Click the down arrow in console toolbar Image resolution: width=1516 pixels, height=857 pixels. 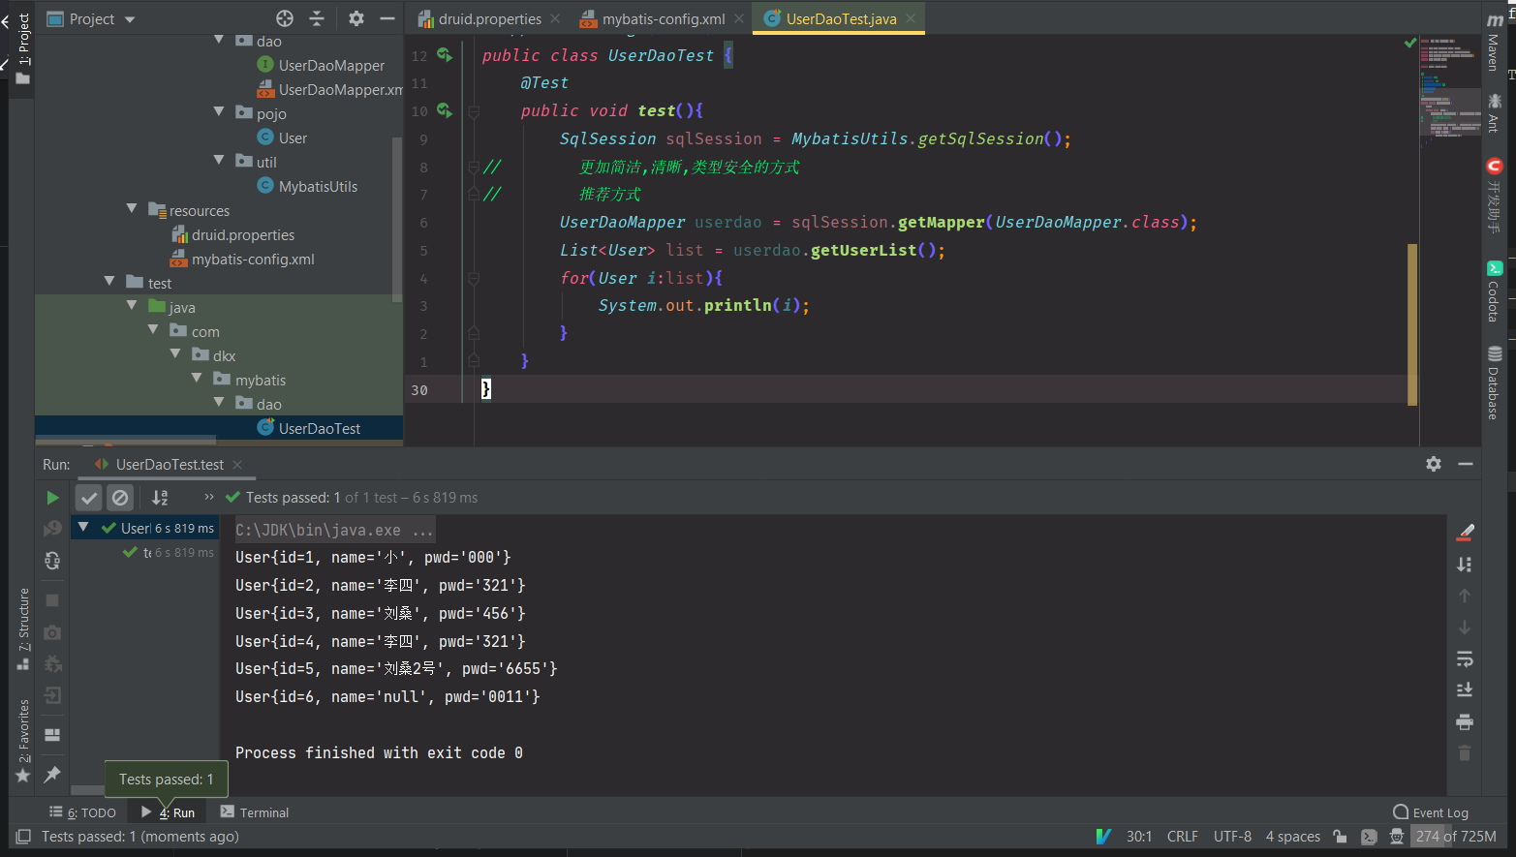tap(1465, 627)
